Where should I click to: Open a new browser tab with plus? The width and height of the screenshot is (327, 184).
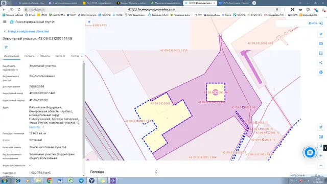pos(254,3)
